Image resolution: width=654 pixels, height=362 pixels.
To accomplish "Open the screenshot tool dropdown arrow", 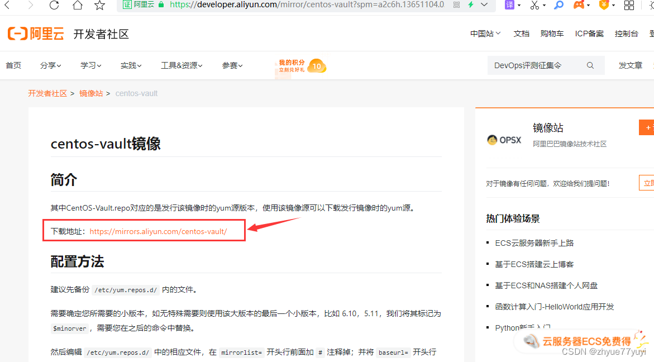I will pos(545,6).
